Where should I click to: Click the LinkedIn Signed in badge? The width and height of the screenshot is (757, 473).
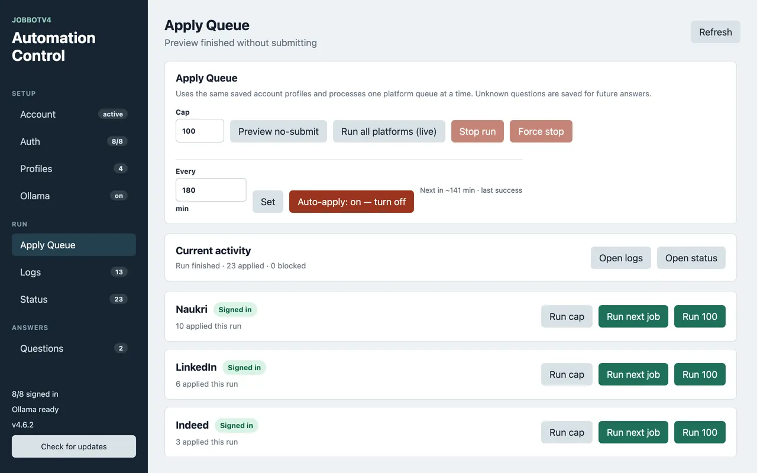click(244, 367)
